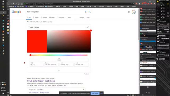Screen dimensions: 170x96
Task: Click the HEX value field
Action: [59, 60]
